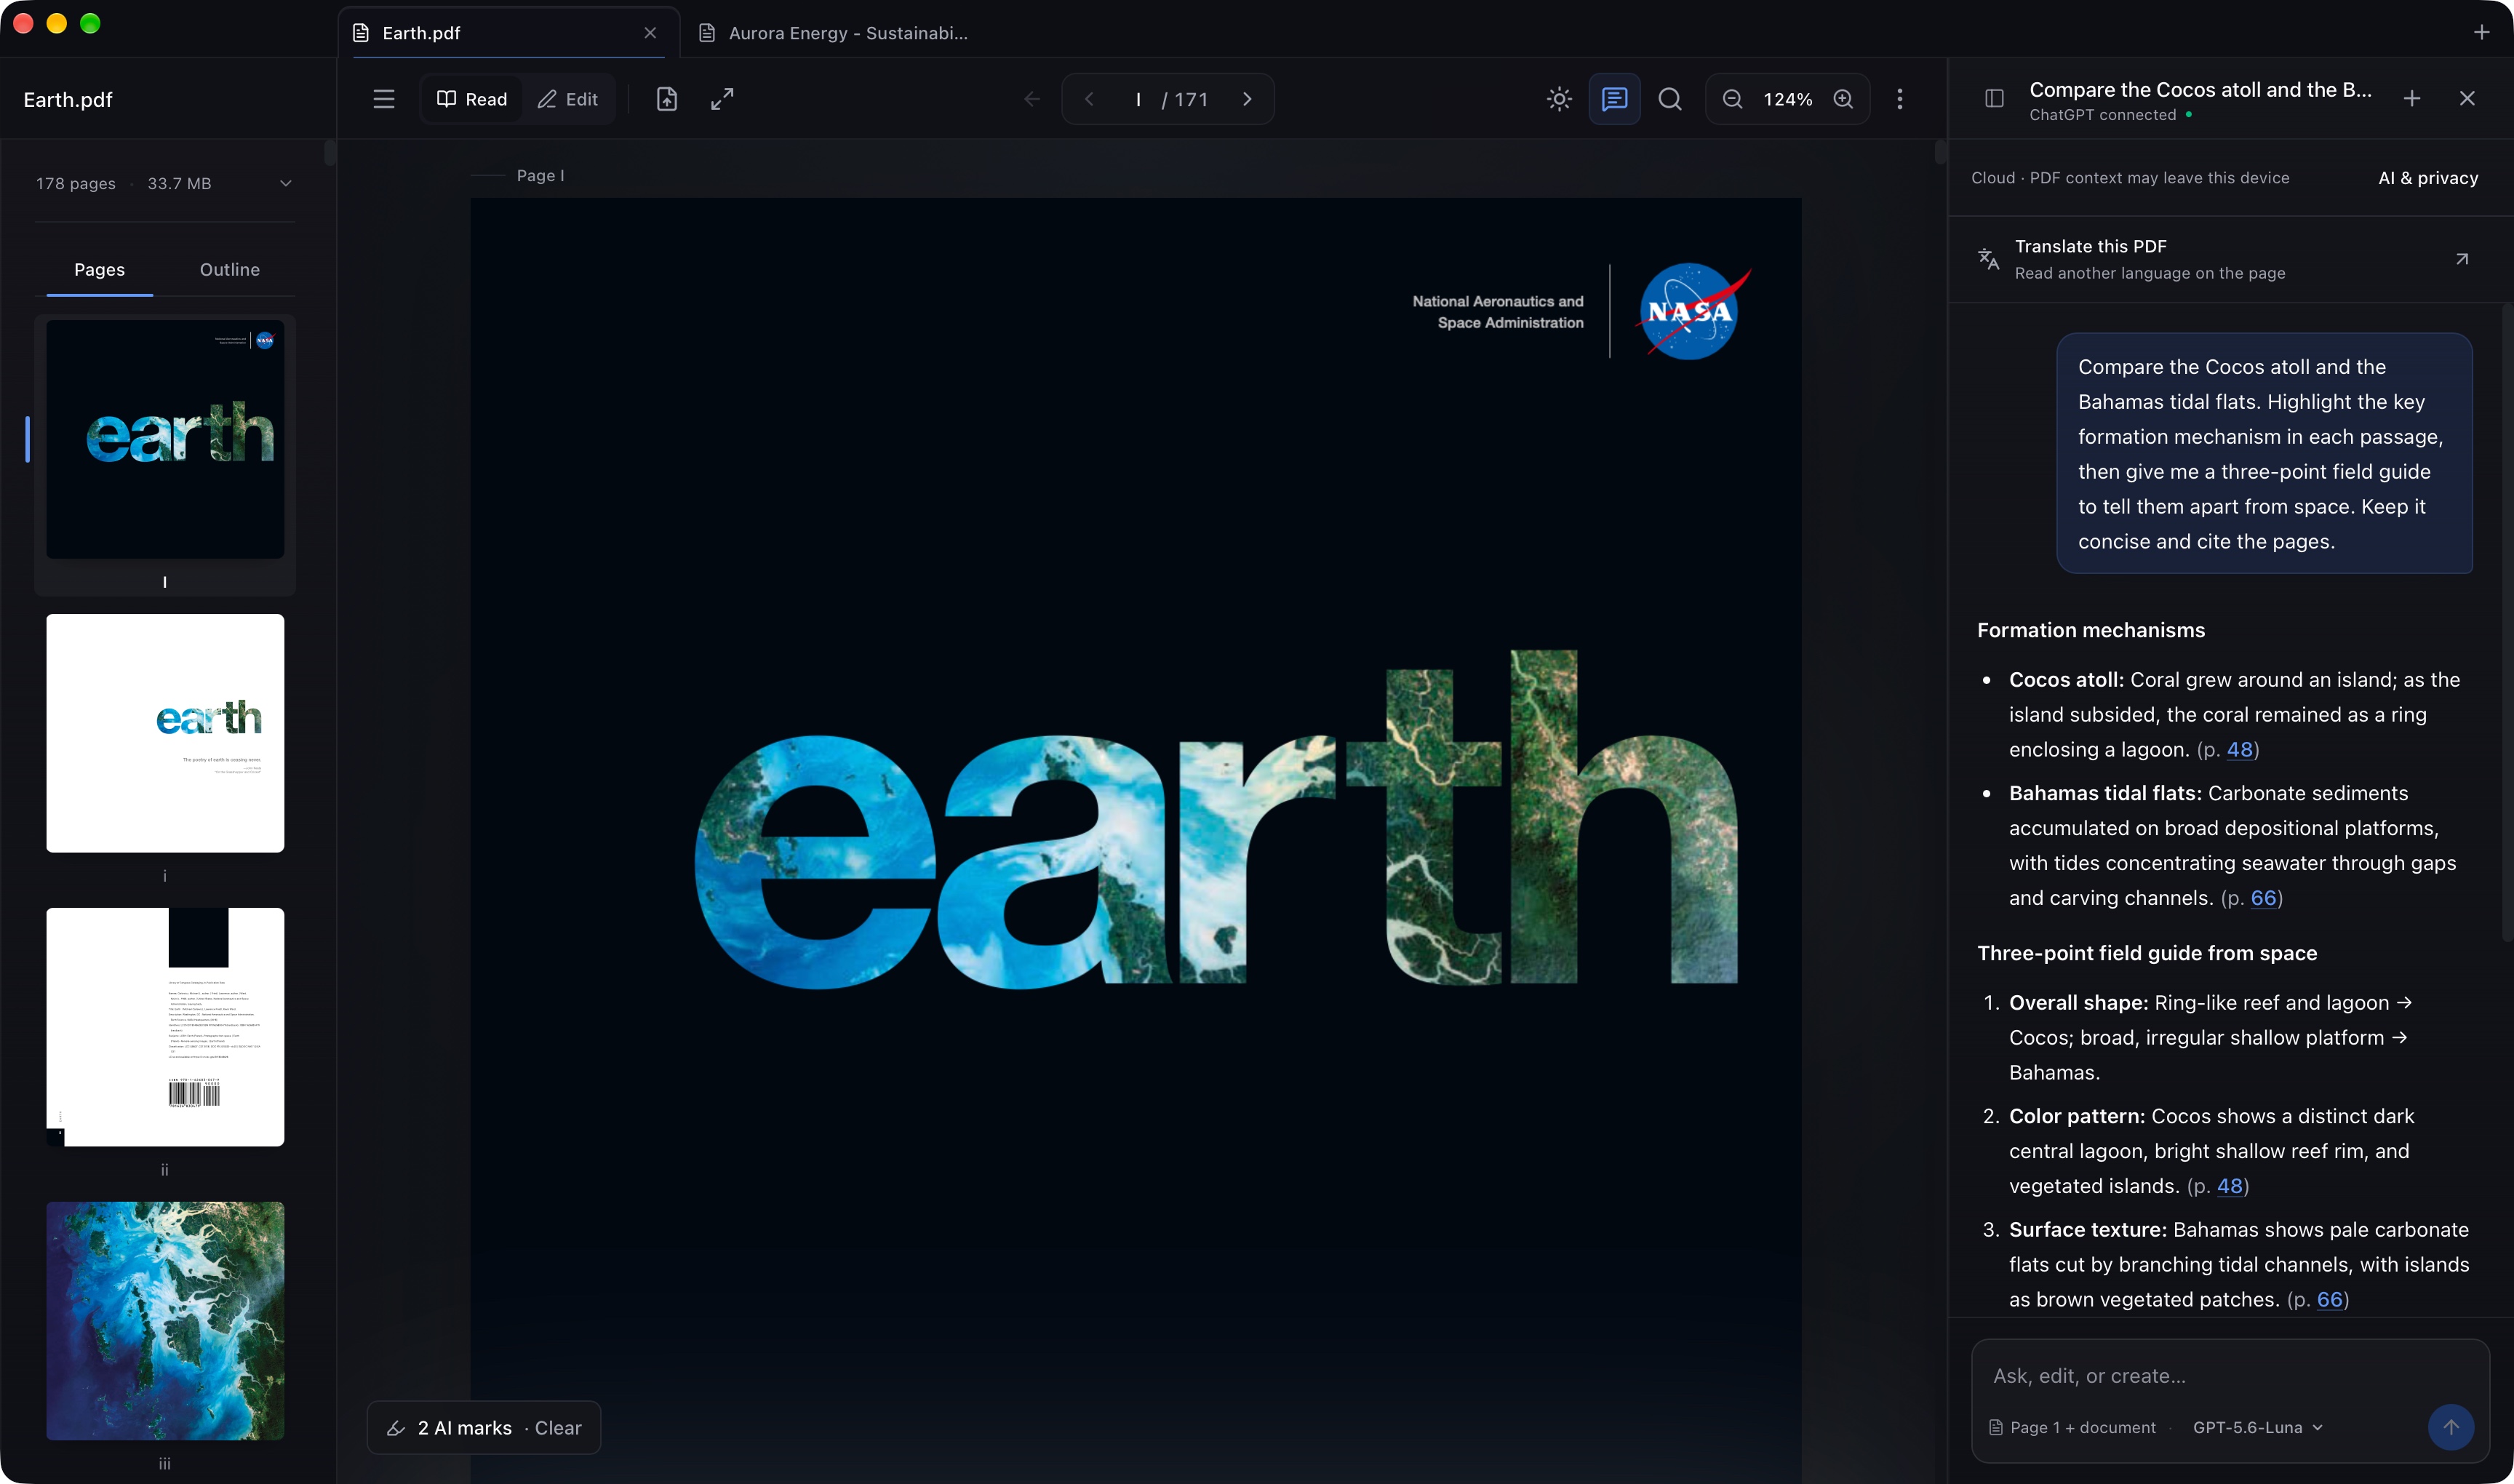Open page i thumbnail with white cover
Image resolution: width=2514 pixels, height=1484 pixels.
pos(165,733)
